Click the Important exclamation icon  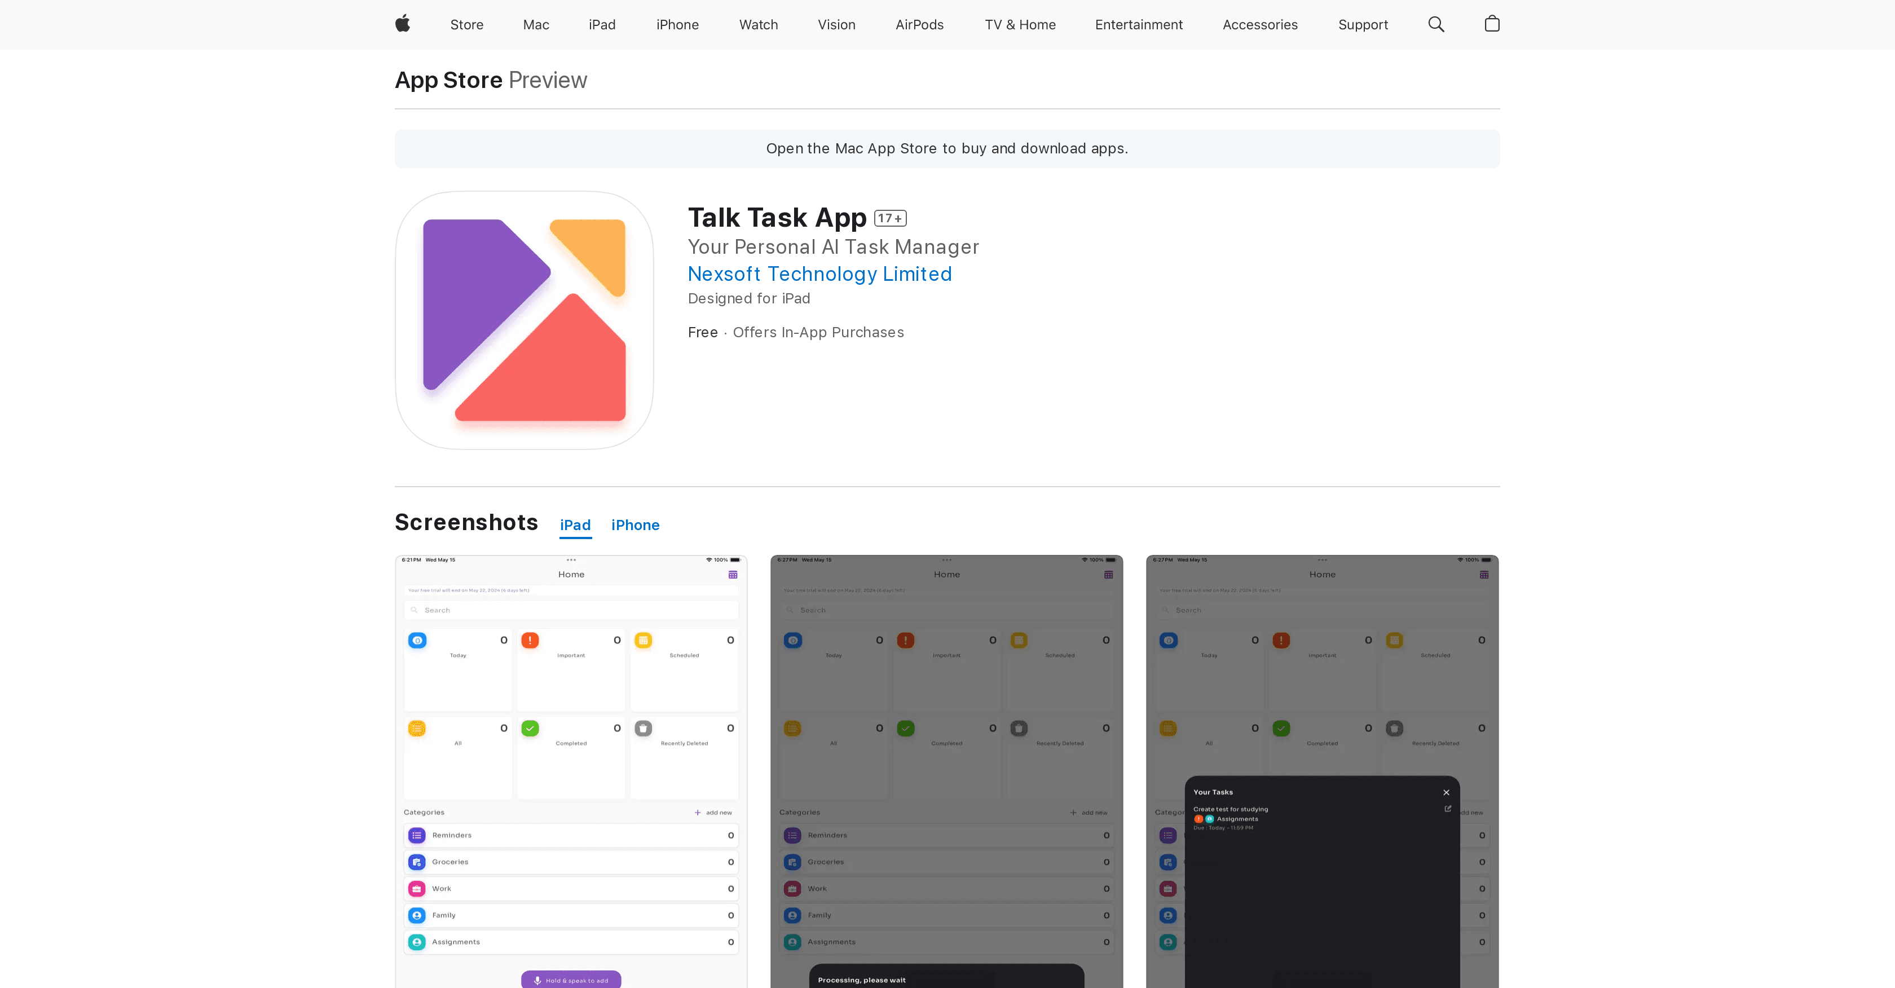pyautogui.click(x=530, y=640)
